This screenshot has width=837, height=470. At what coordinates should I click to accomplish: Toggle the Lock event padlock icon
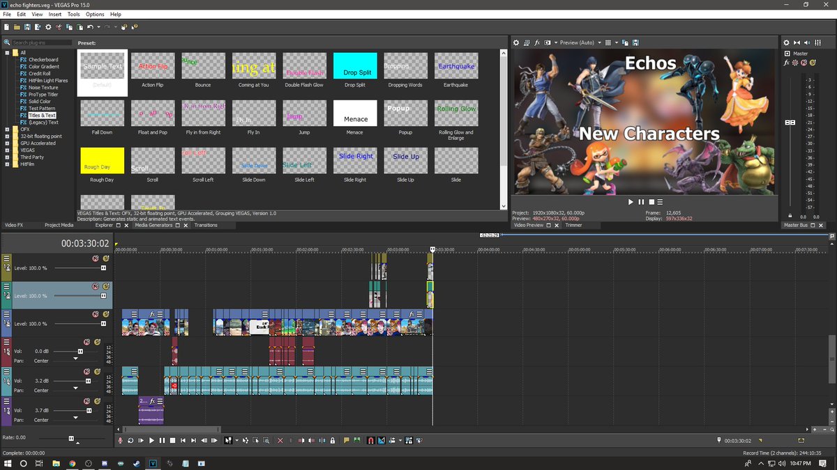[333, 440]
